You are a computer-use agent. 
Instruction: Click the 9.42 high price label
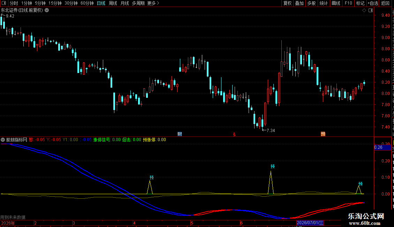click(x=10, y=16)
